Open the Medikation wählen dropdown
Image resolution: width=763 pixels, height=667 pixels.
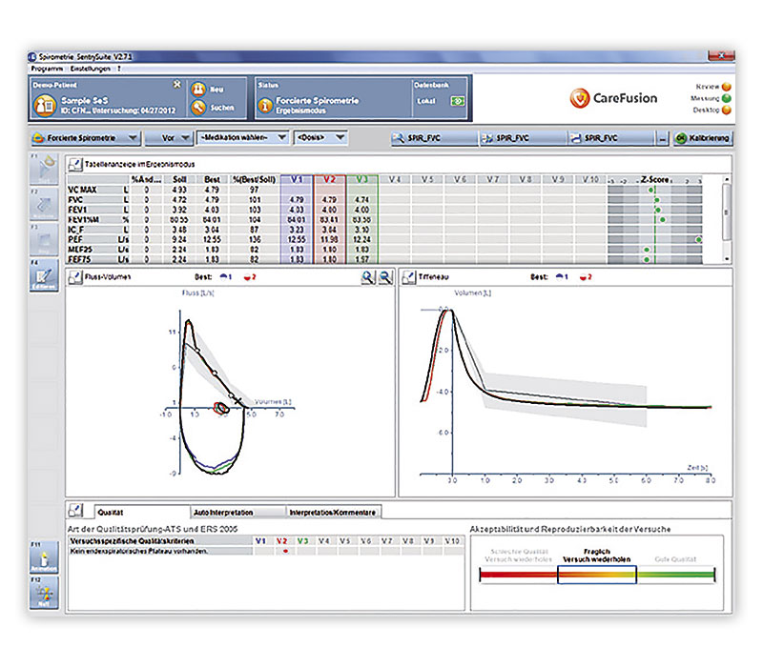click(242, 137)
